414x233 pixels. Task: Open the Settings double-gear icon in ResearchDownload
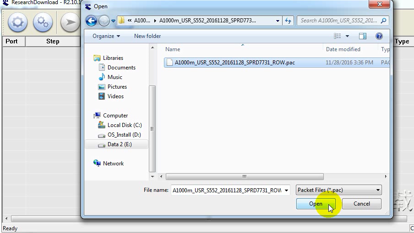[x=43, y=22]
